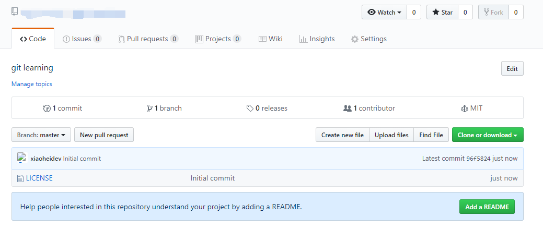Edit the repository description
Image resolution: width=543 pixels, height=228 pixels.
pos(512,68)
